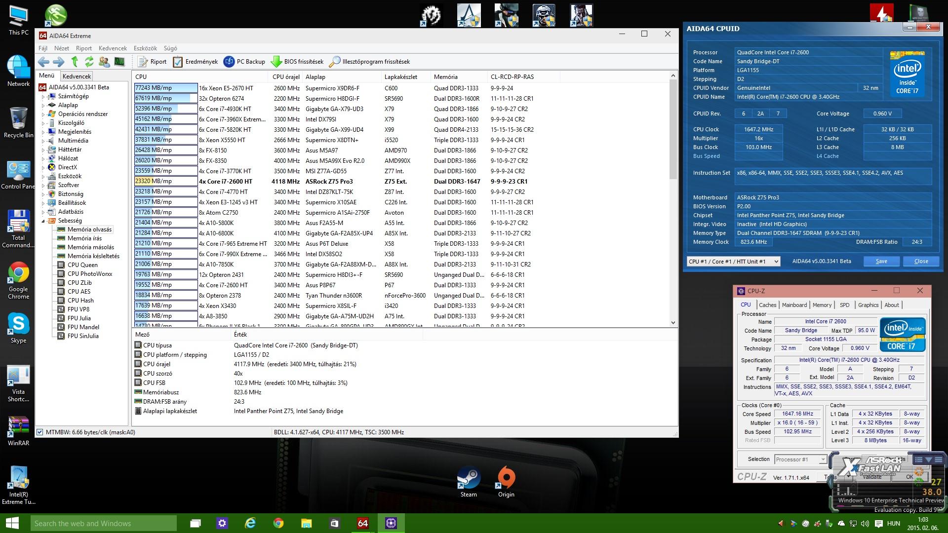The image size is (948, 533).
Task: Open the Origin desktop shortcut
Action: pos(506,482)
